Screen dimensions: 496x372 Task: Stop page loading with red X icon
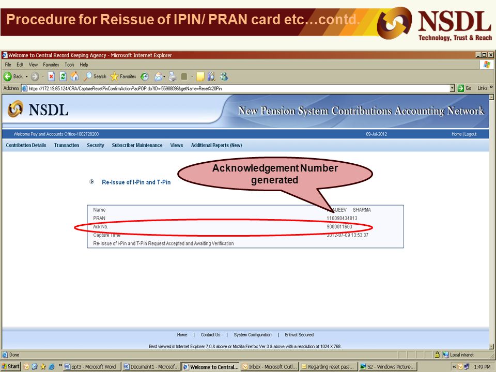pos(51,76)
